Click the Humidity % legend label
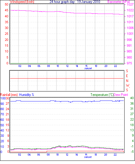The height and width of the screenshot is (164, 135). (x=27, y=95)
